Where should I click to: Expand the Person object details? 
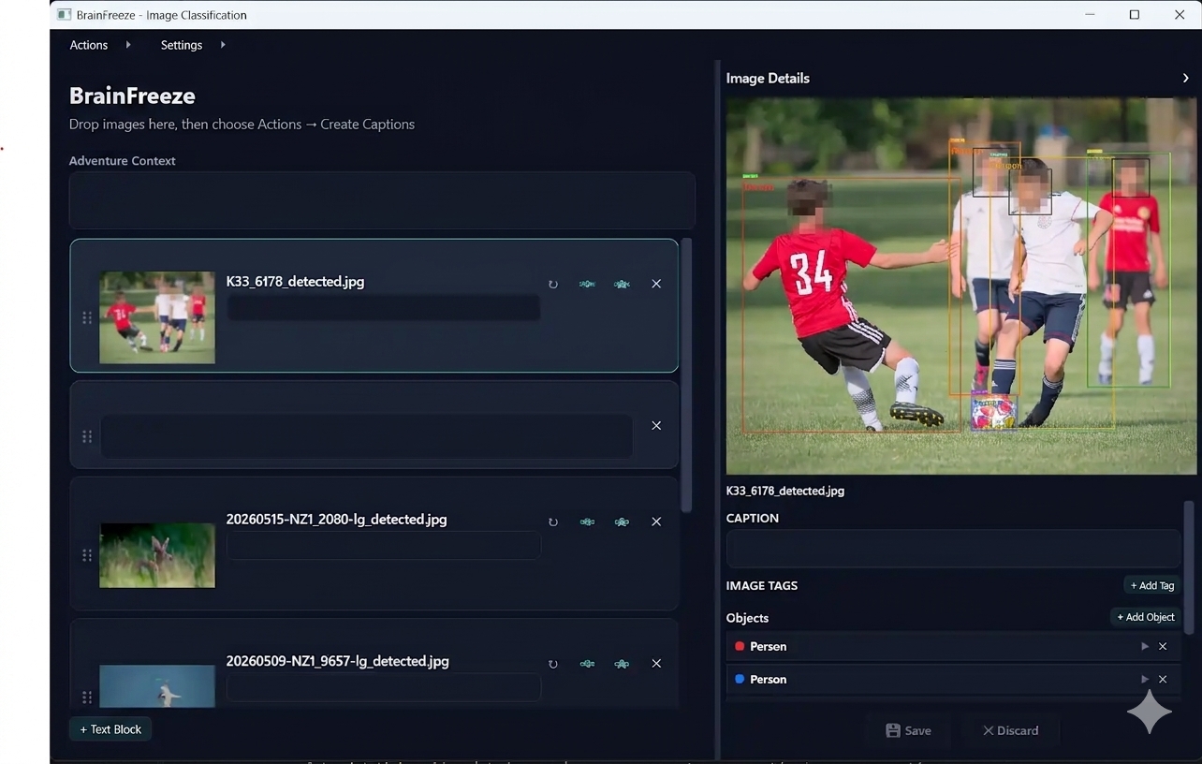1144,679
